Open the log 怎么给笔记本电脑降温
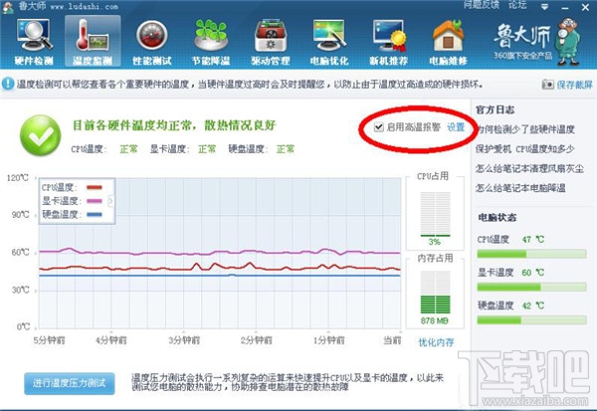 click(x=520, y=188)
